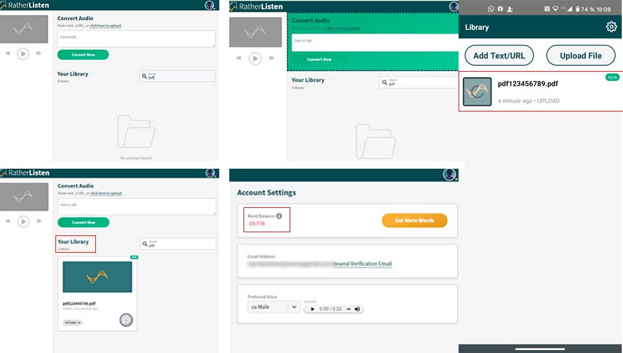Click gray waveform player thumbnail in 'No articles found!' panel
Image resolution: width=623 pixels, height=353 pixels.
tap(24, 29)
